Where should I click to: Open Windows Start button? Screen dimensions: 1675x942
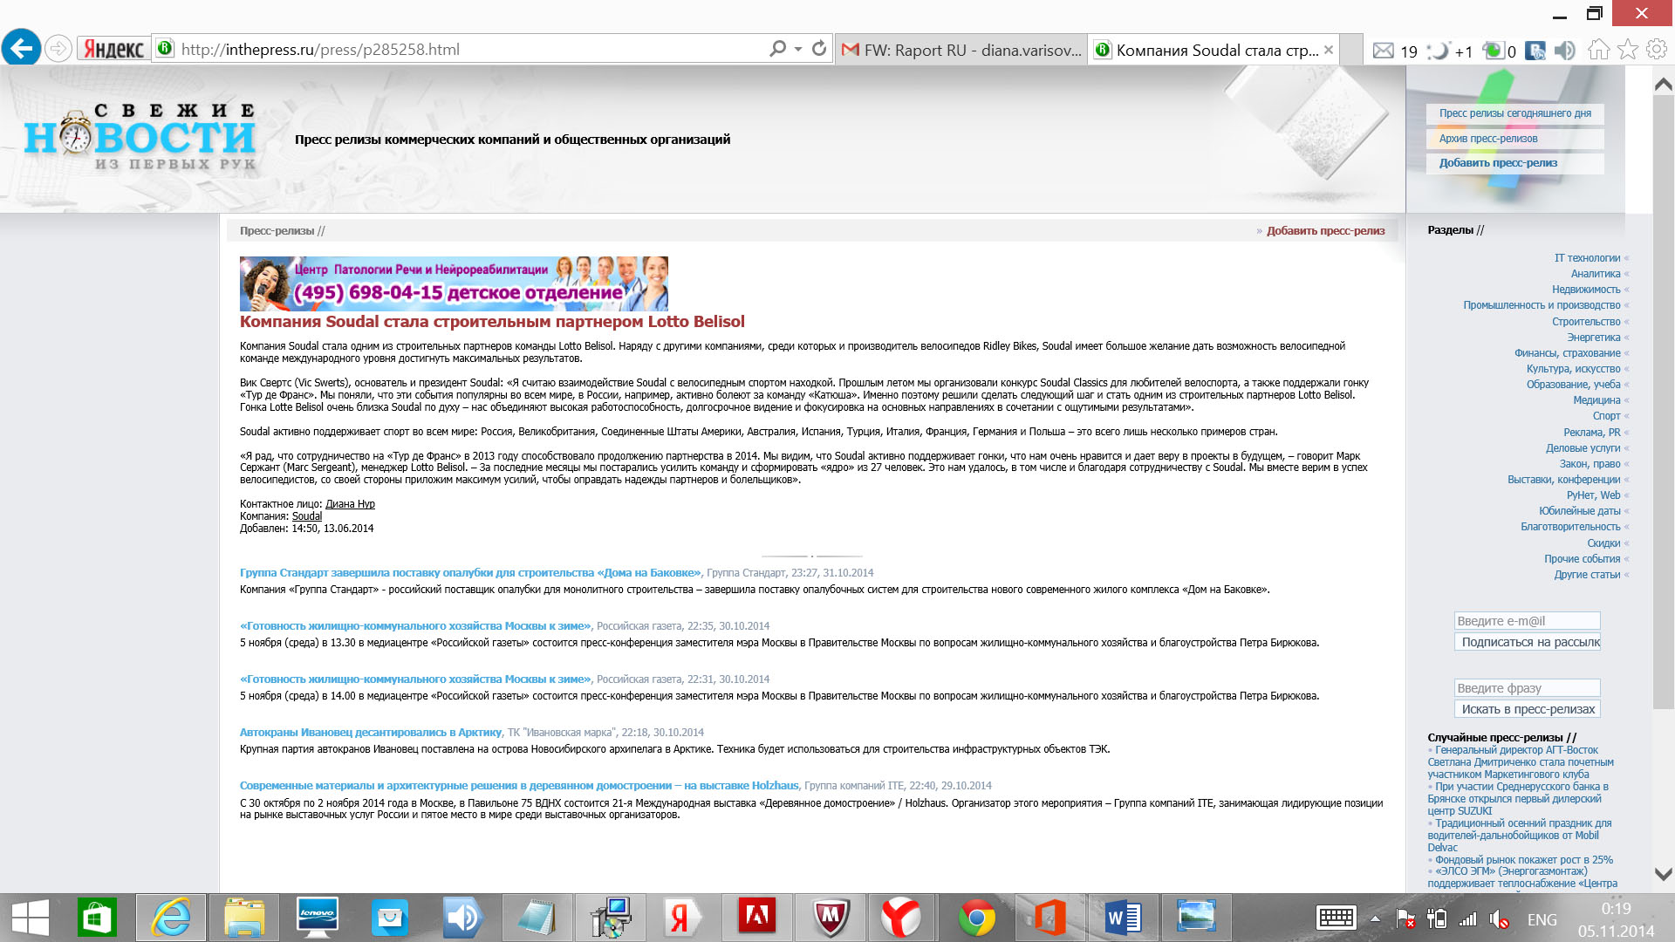31,918
